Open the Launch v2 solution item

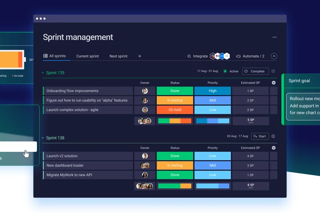coord(62,156)
